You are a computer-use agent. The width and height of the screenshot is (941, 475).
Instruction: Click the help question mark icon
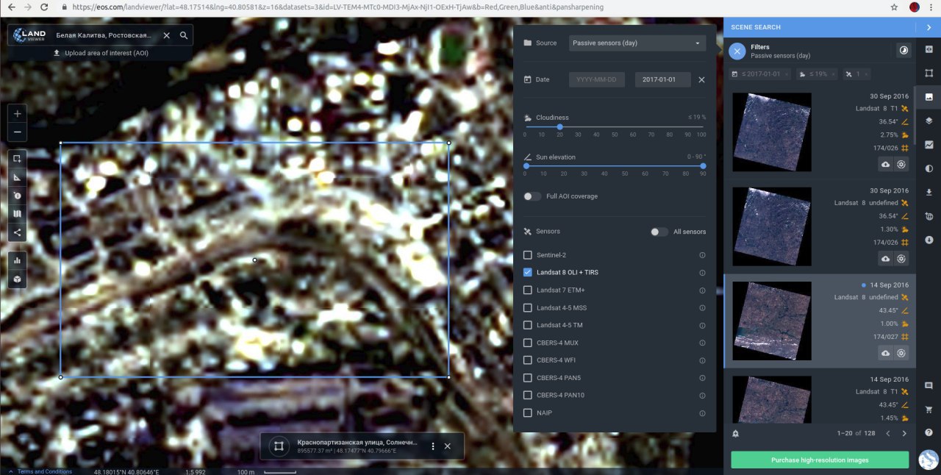pos(929,433)
